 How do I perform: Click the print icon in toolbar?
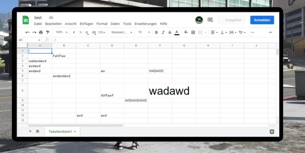coord(41,32)
